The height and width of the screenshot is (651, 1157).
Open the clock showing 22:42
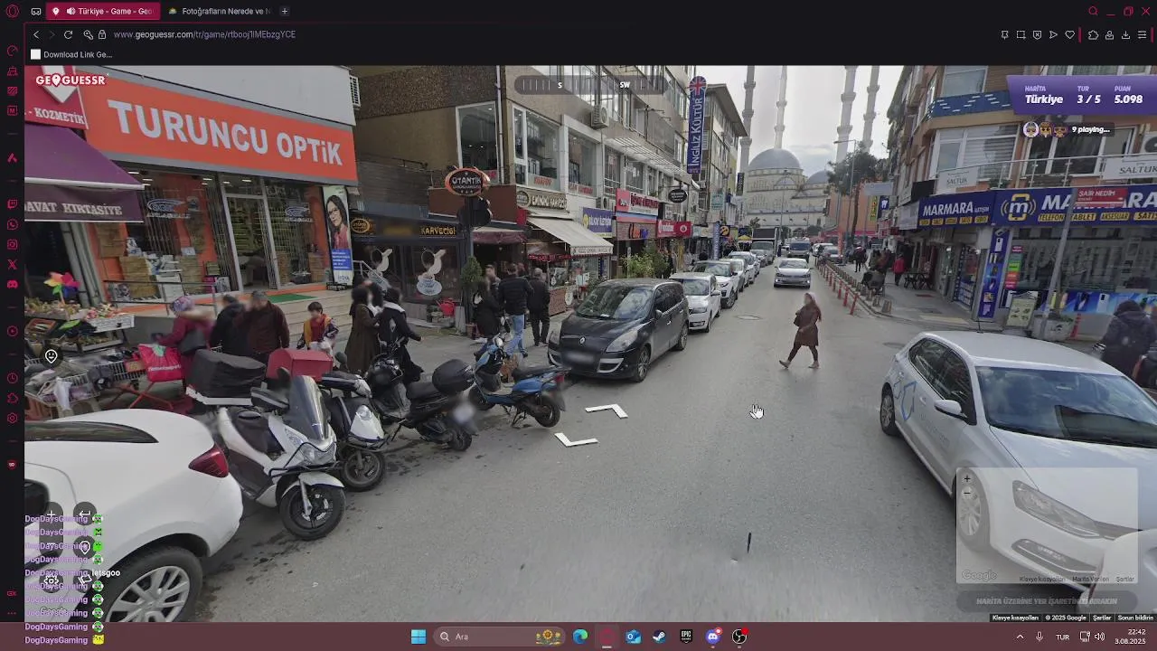pyautogui.click(x=1131, y=637)
